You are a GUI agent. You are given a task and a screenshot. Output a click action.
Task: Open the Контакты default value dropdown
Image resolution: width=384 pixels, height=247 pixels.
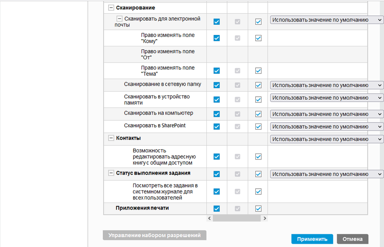point(327,139)
